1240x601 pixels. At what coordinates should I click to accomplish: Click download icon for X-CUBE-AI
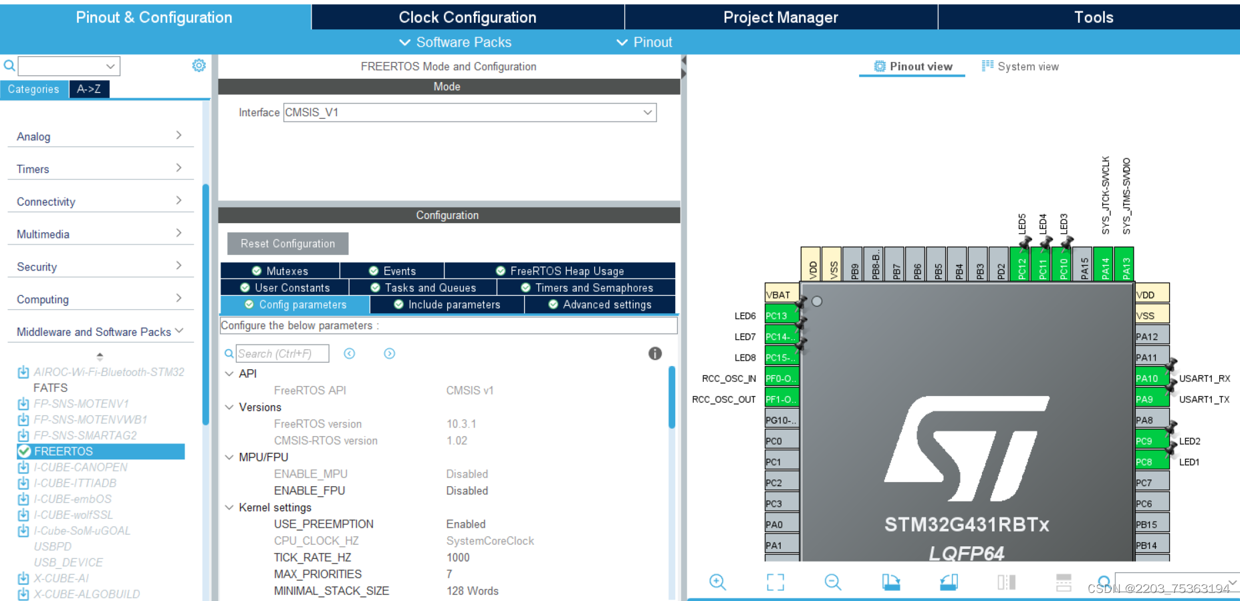pyautogui.click(x=23, y=578)
